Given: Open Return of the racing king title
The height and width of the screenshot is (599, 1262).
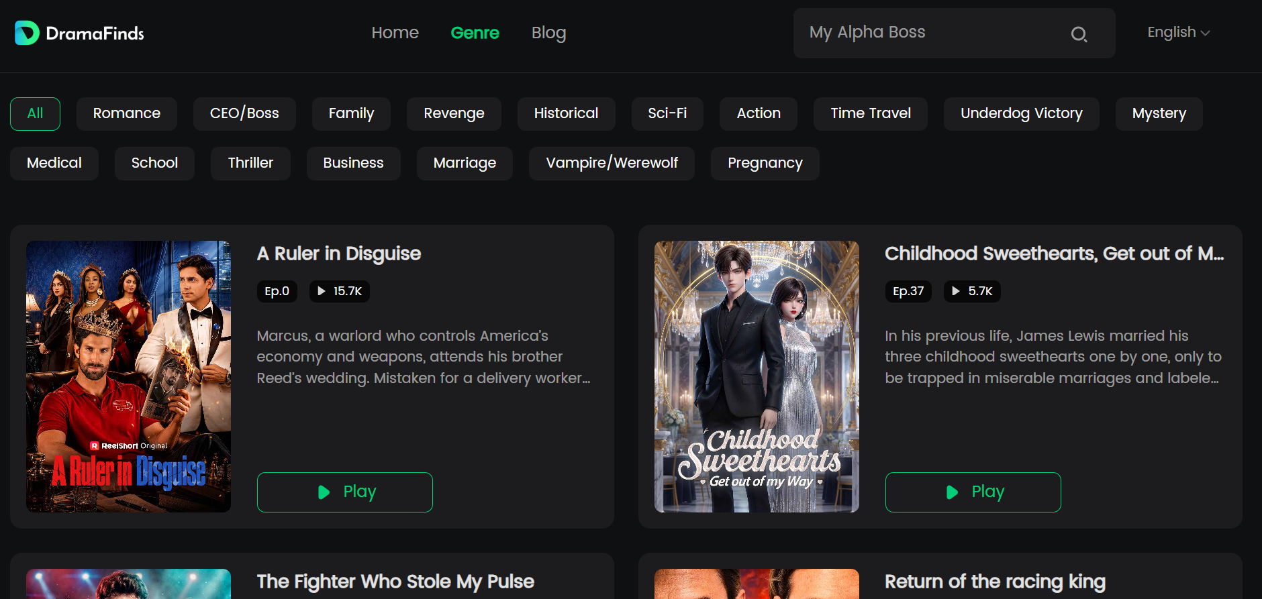Looking at the screenshot, I should (x=995, y=582).
